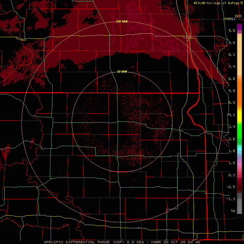The height and width of the screenshot is (244, 244).
Task: Click the 0.2 scale value
Action: (232, 175)
